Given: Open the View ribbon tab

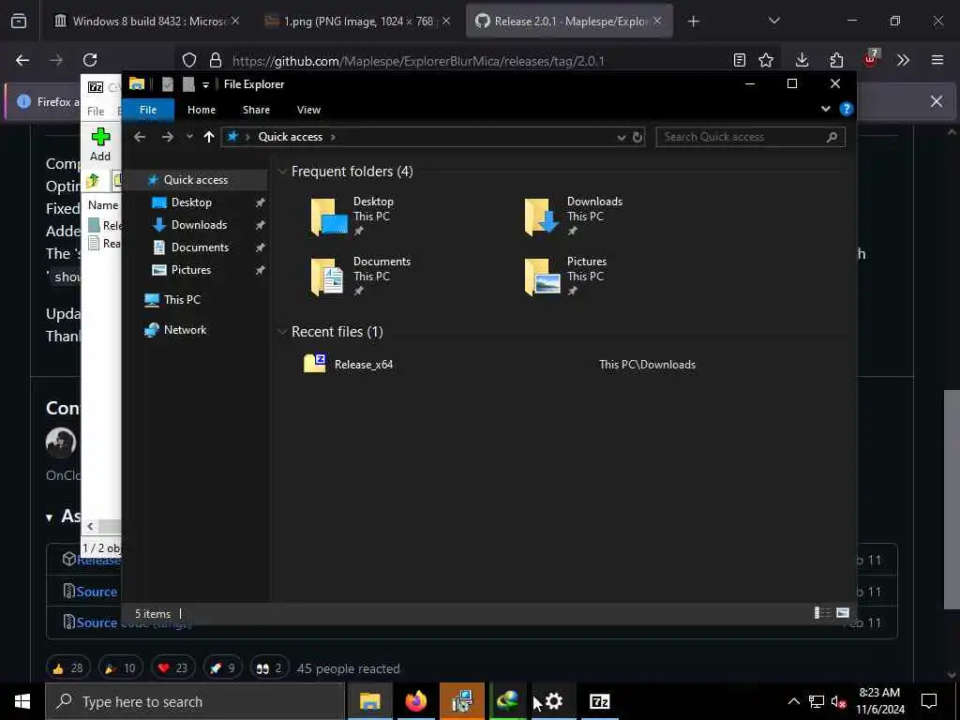Looking at the screenshot, I should pos(308,110).
